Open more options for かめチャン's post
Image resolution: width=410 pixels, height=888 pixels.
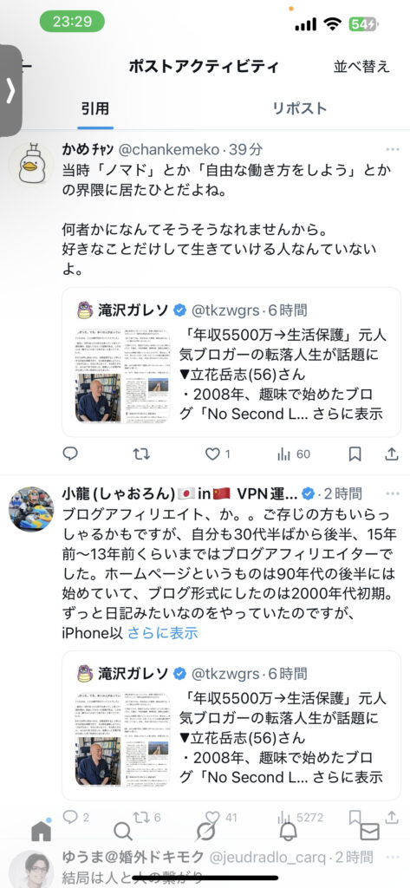tap(393, 149)
